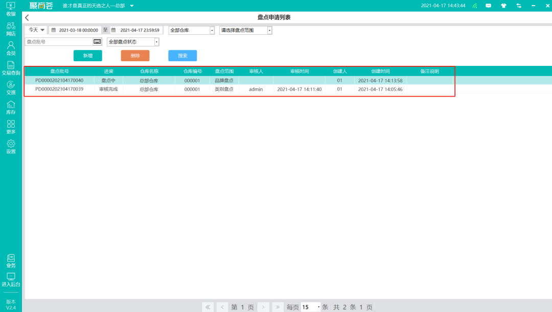Screen dimensions: 552x312
Task: Open the on-screen keyboard icon in batch field
Action: point(97,42)
